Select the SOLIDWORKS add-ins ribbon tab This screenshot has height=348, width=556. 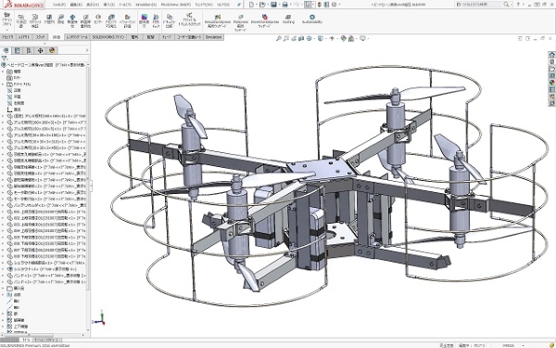[108, 37]
